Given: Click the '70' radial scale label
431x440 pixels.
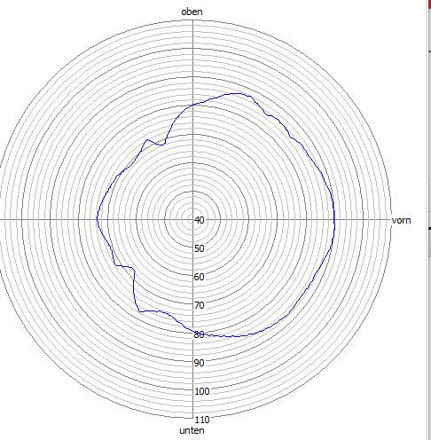Looking at the screenshot, I should click(200, 305).
